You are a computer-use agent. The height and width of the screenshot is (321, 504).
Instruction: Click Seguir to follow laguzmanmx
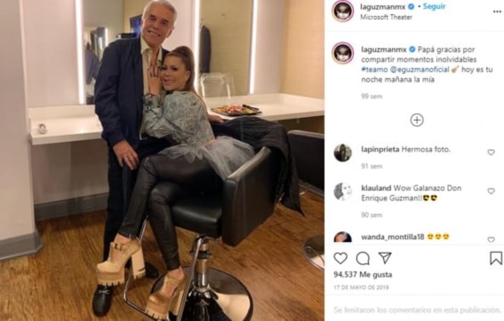pos(434,7)
